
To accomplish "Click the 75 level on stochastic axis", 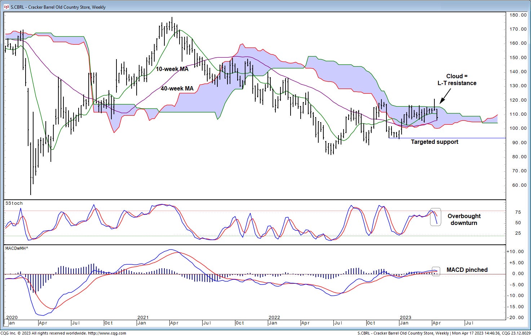I will point(518,212).
